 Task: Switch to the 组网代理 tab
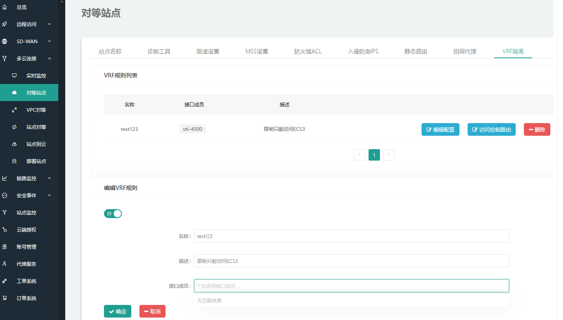465,51
